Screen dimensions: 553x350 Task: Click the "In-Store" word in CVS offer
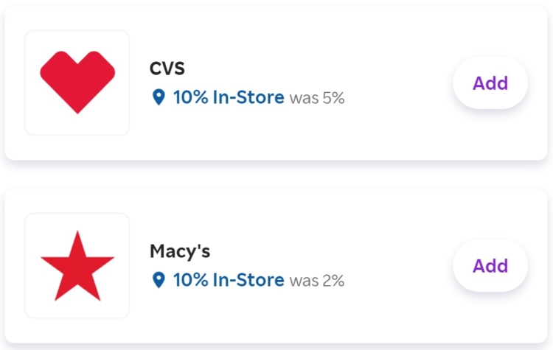pyautogui.click(x=248, y=97)
